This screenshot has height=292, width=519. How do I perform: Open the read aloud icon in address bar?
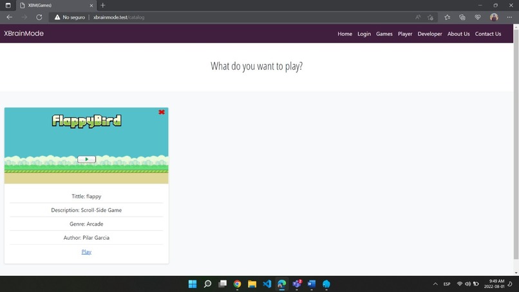coord(418,17)
